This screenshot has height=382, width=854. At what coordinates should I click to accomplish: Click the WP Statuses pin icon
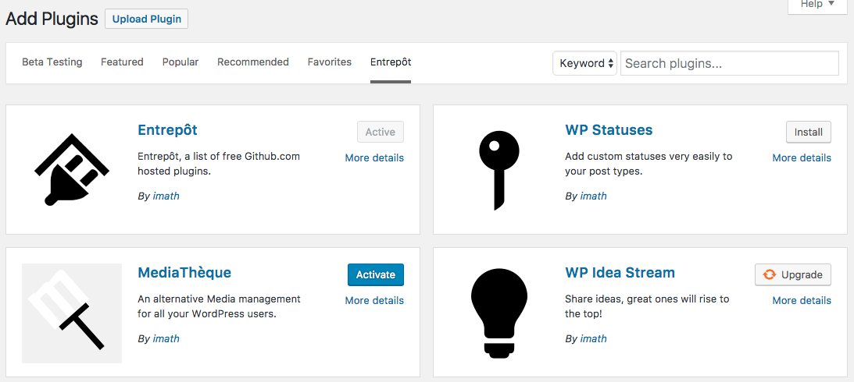point(499,171)
